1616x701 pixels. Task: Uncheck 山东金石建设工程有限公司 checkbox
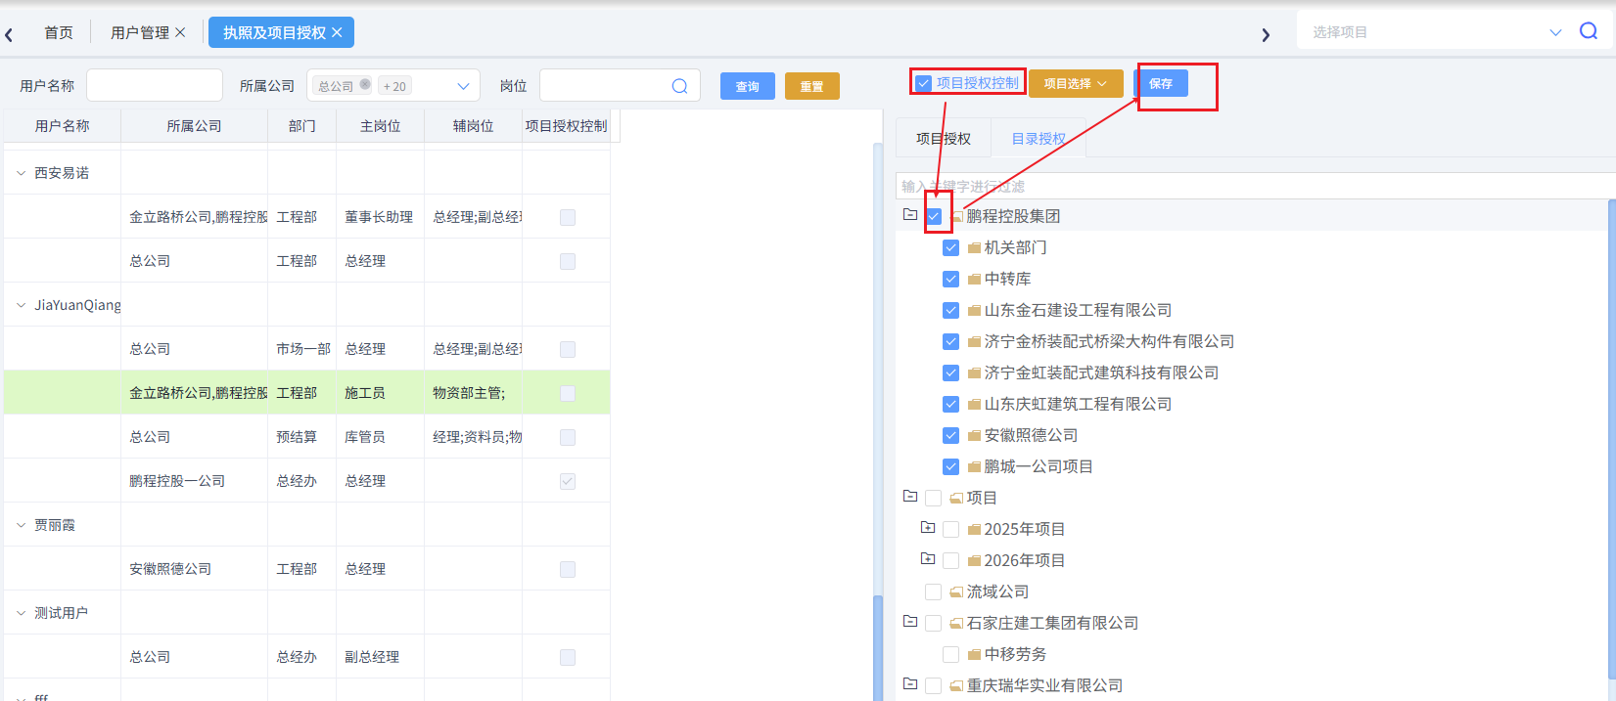coord(950,310)
